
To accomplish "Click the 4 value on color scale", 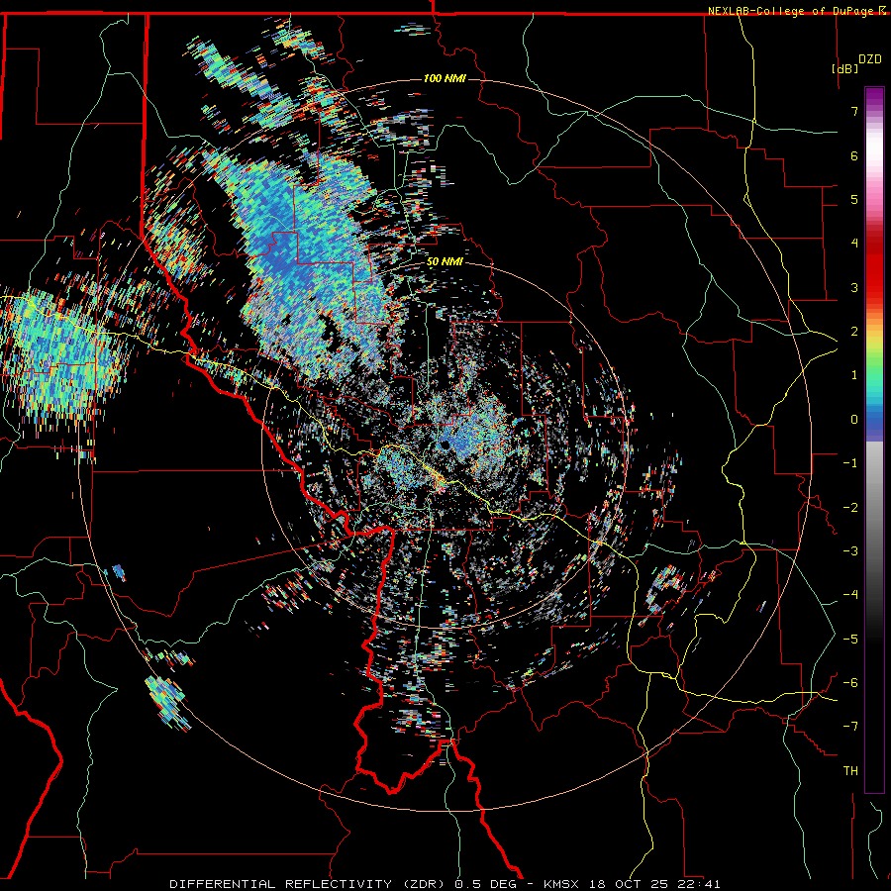I will pos(854,244).
